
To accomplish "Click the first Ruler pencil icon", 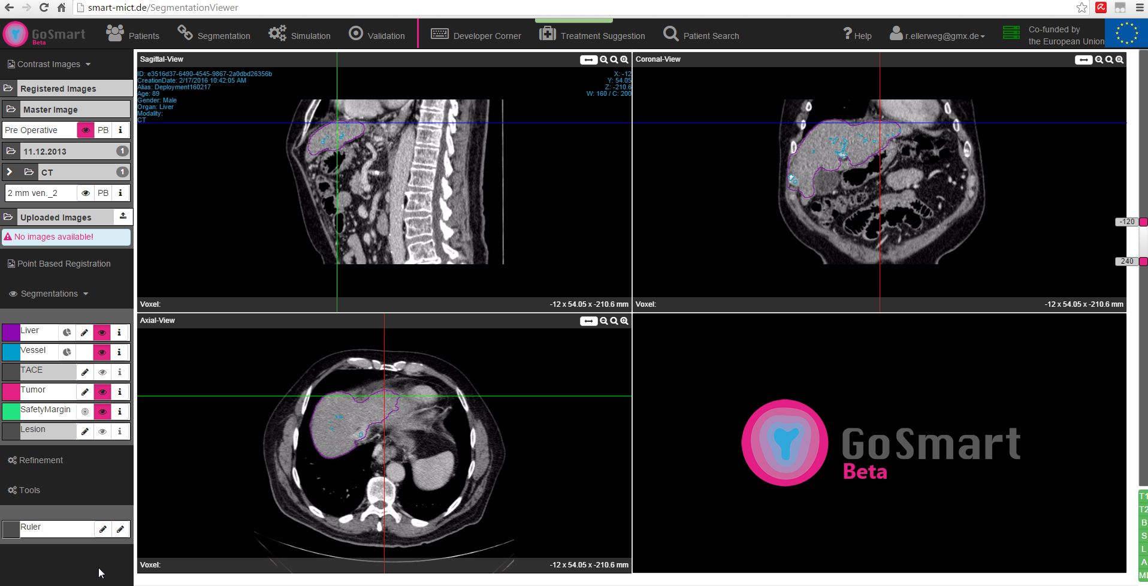I will coord(103,529).
